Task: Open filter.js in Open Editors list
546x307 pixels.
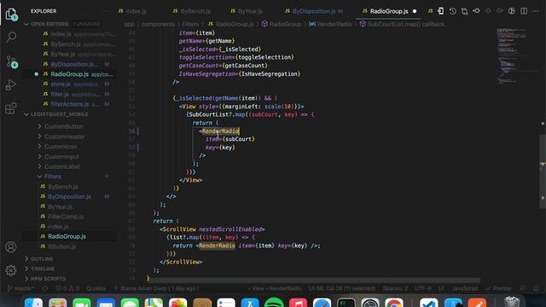Action: (74, 94)
